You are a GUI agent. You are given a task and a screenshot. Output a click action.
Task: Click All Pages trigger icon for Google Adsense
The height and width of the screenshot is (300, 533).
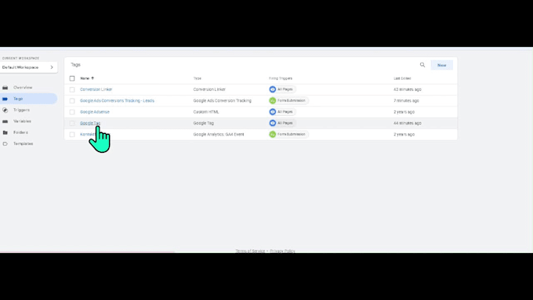click(x=273, y=112)
